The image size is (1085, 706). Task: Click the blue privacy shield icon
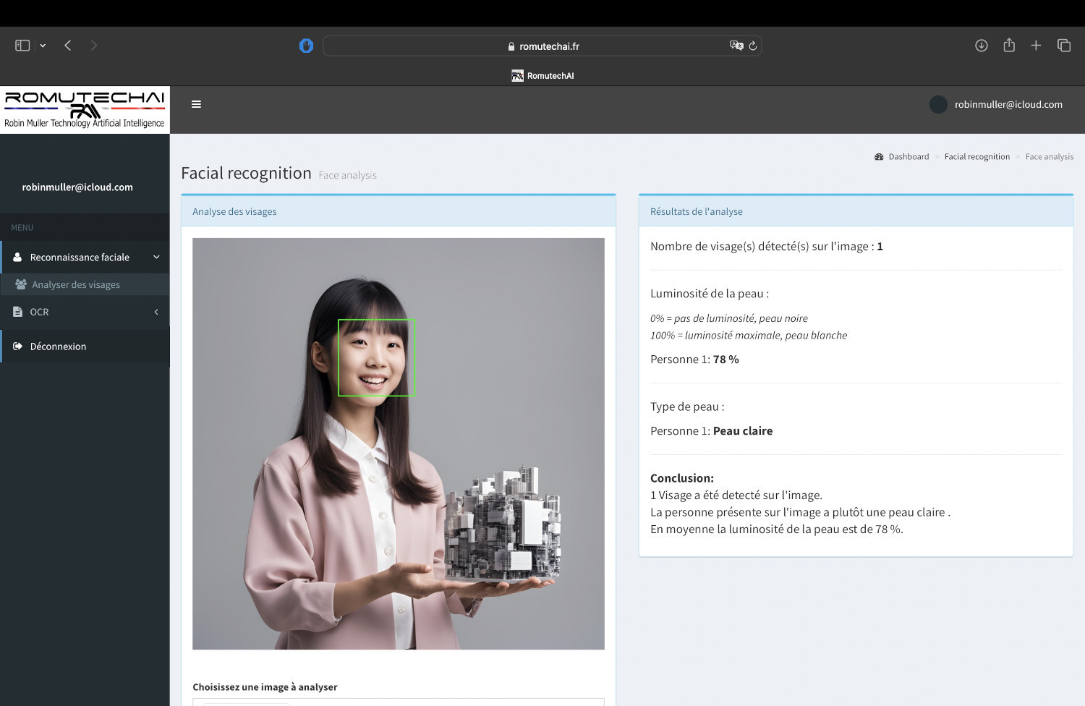(x=306, y=46)
